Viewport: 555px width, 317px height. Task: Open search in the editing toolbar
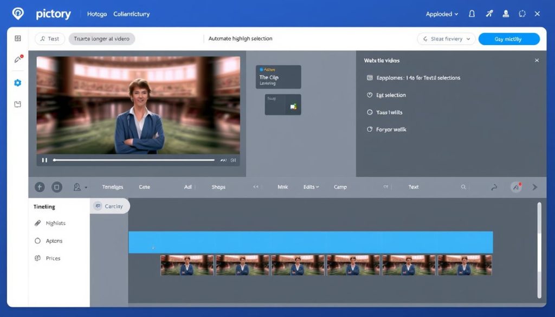tap(463, 186)
